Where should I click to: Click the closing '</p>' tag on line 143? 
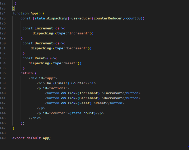pyautogui.click(x=41, y=108)
